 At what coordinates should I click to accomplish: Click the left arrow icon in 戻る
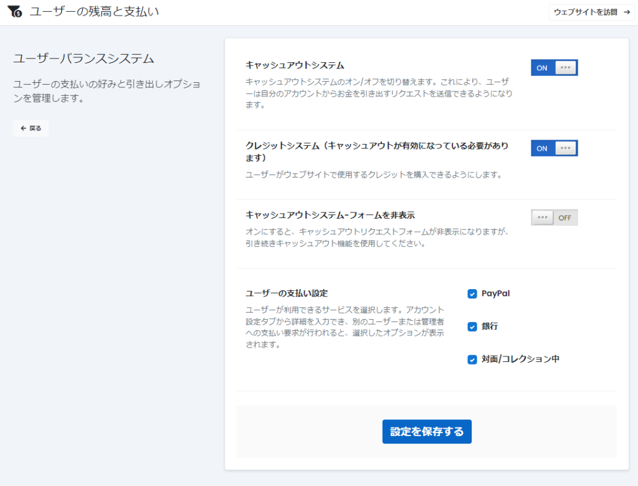click(x=23, y=128)
